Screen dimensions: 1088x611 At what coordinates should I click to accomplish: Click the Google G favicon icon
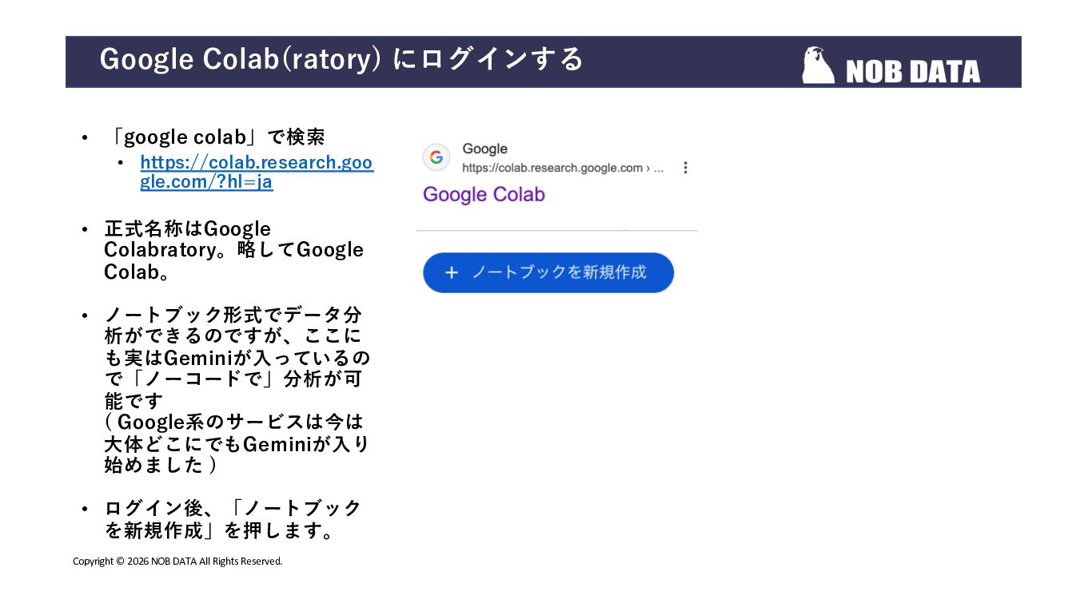[436, 157]
